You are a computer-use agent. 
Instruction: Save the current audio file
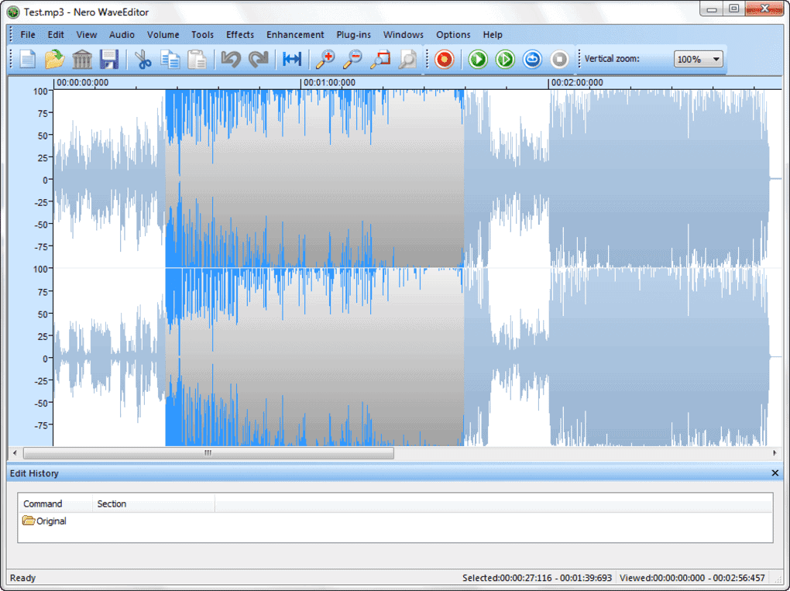pos(108,59)
